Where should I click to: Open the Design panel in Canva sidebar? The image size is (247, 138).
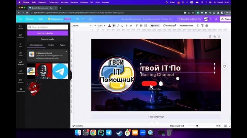coord(20,27)
